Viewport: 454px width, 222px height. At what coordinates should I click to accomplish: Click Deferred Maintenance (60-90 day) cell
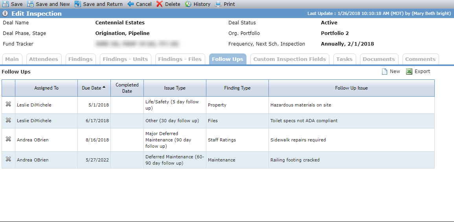175,160
